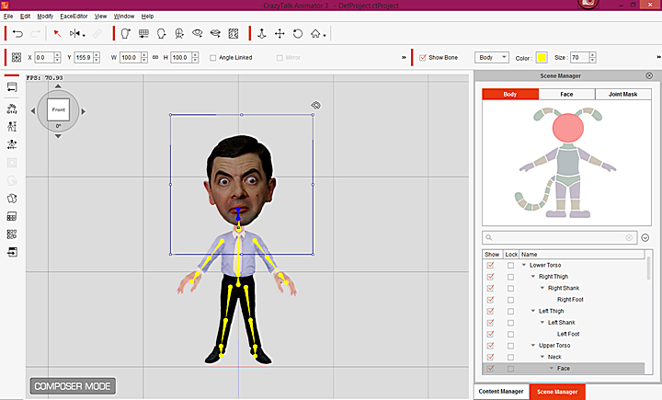Click the sidebar runtime pose icon
This screenshot has width=662, height=400.
click(12, 109)
